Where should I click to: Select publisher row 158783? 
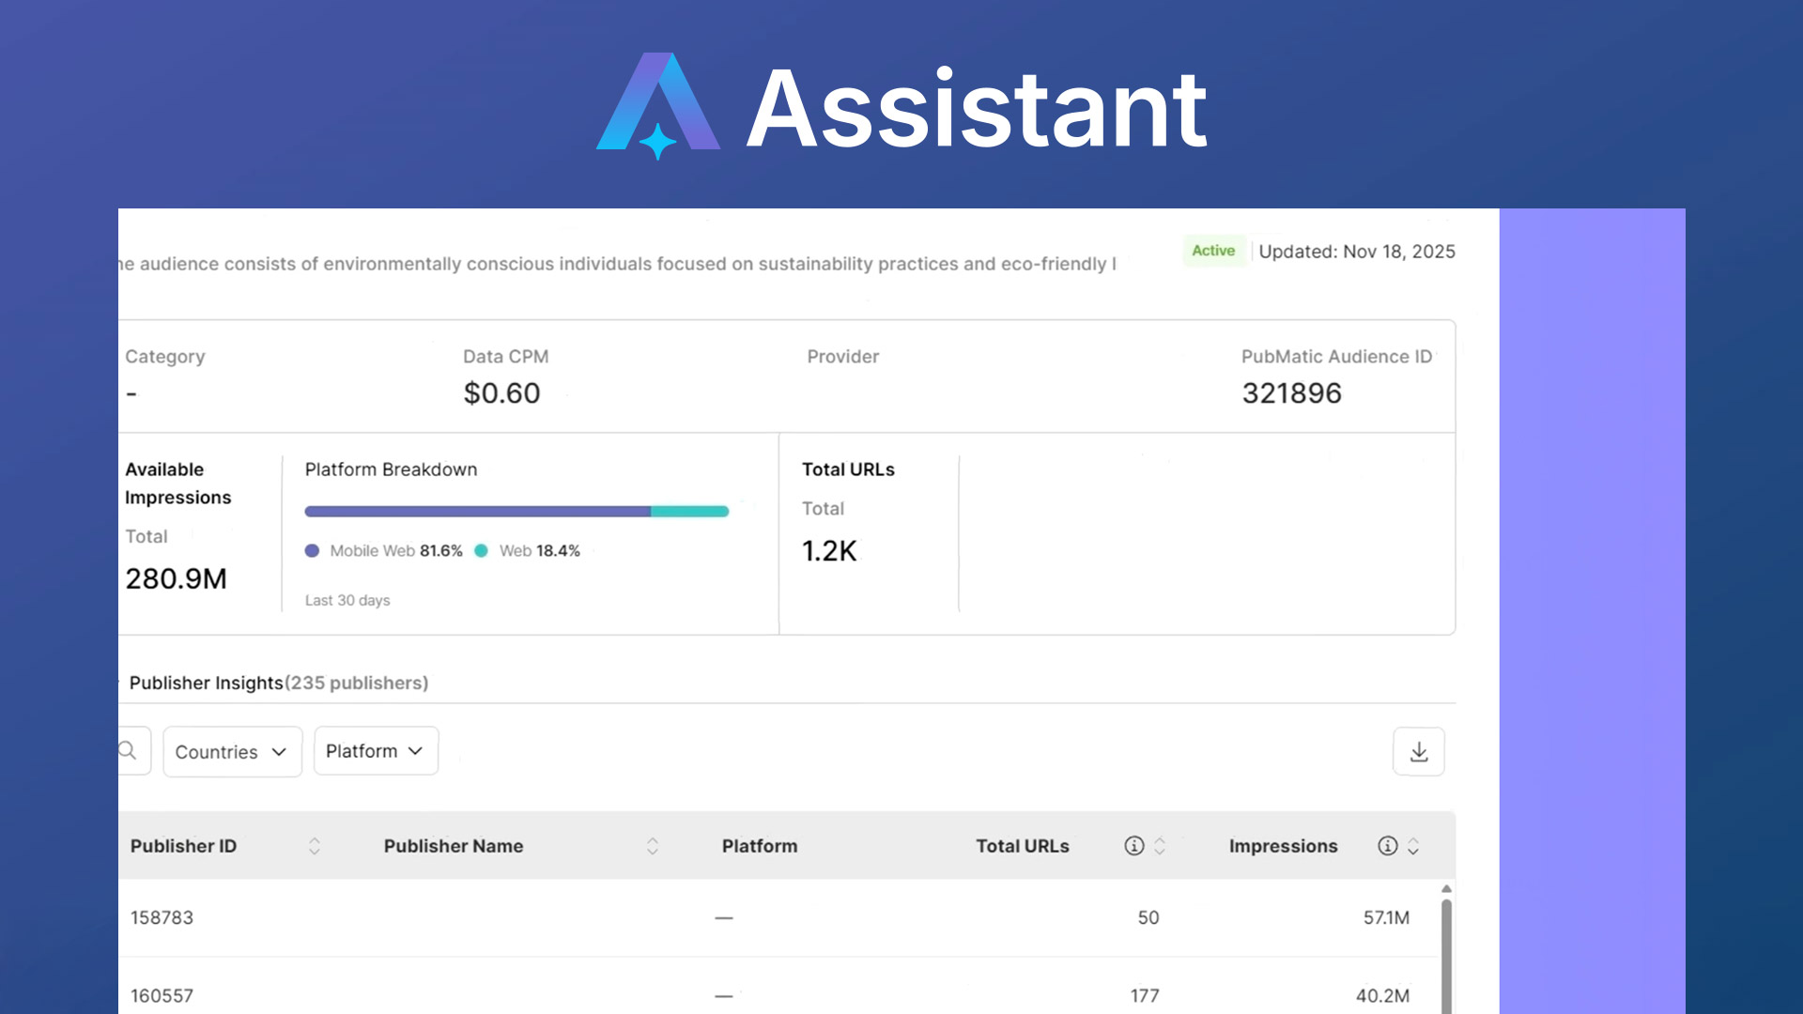tap(162, 917)
